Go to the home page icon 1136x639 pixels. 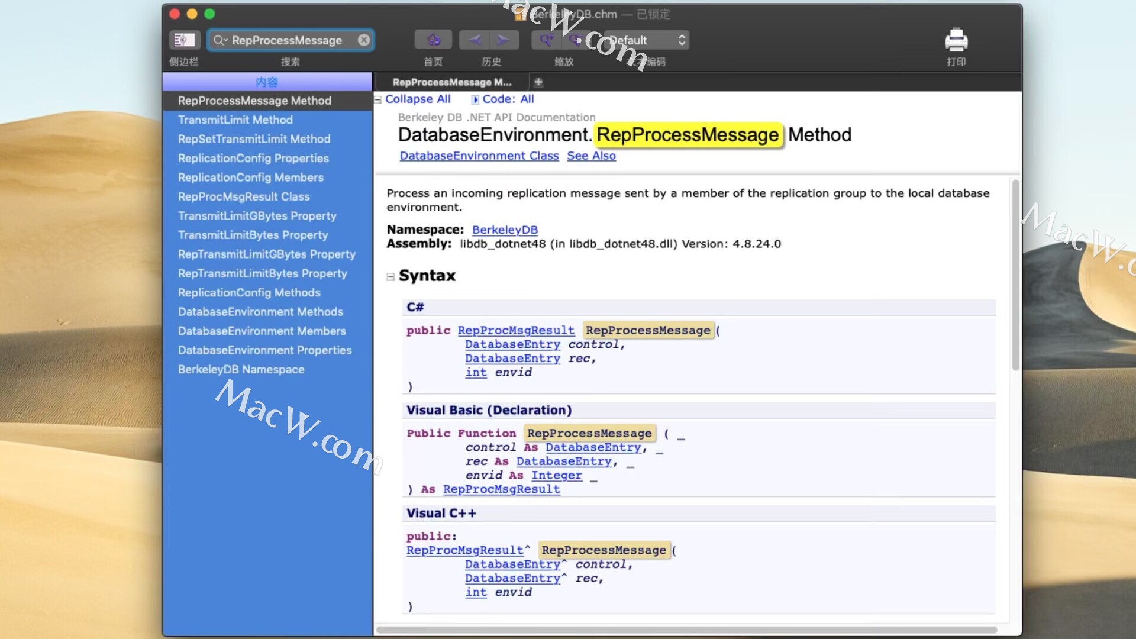coord(433,40)
